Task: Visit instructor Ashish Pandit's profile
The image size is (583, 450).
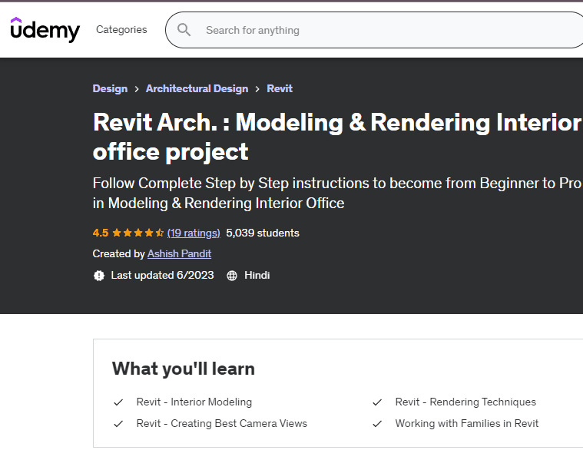Action: [179, 253]
